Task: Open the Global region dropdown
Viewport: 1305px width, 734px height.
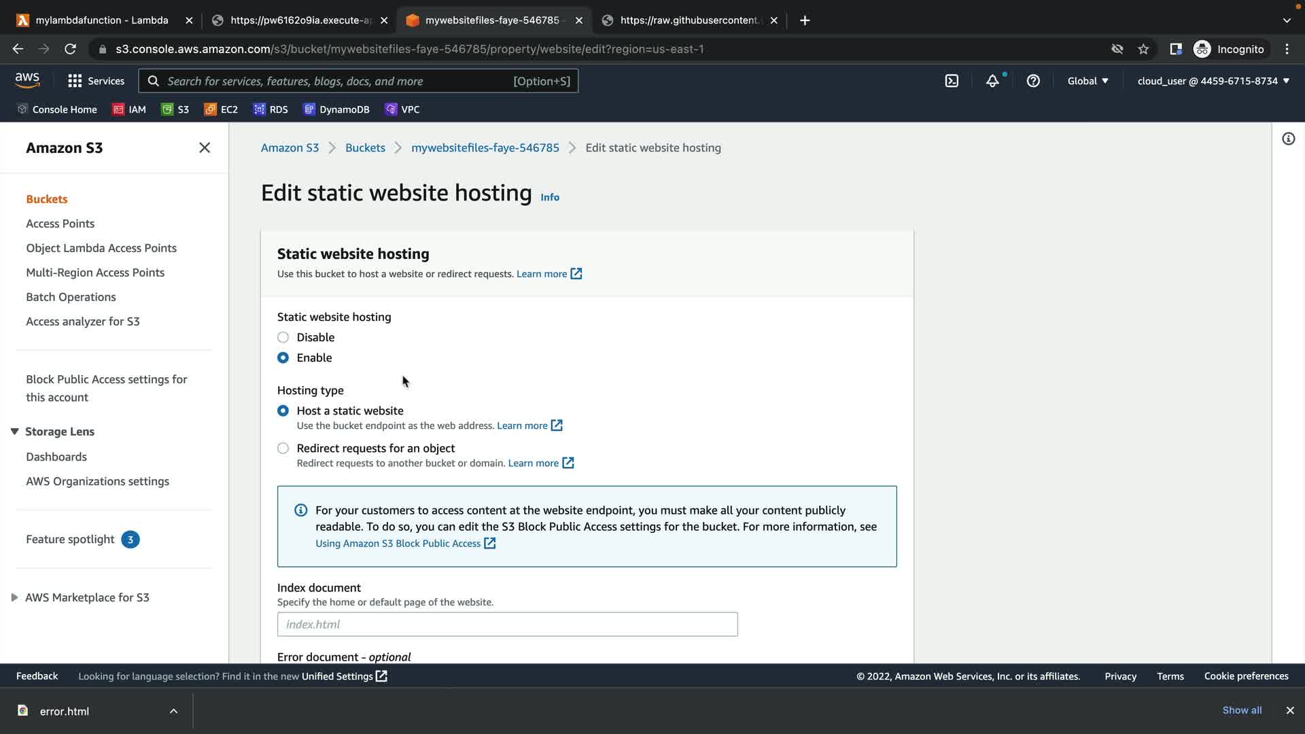Action: point(1087,81)
